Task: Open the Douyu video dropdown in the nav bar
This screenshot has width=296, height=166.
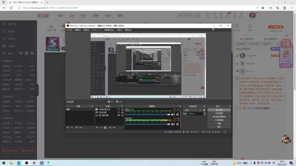Action: coord(96,15)
